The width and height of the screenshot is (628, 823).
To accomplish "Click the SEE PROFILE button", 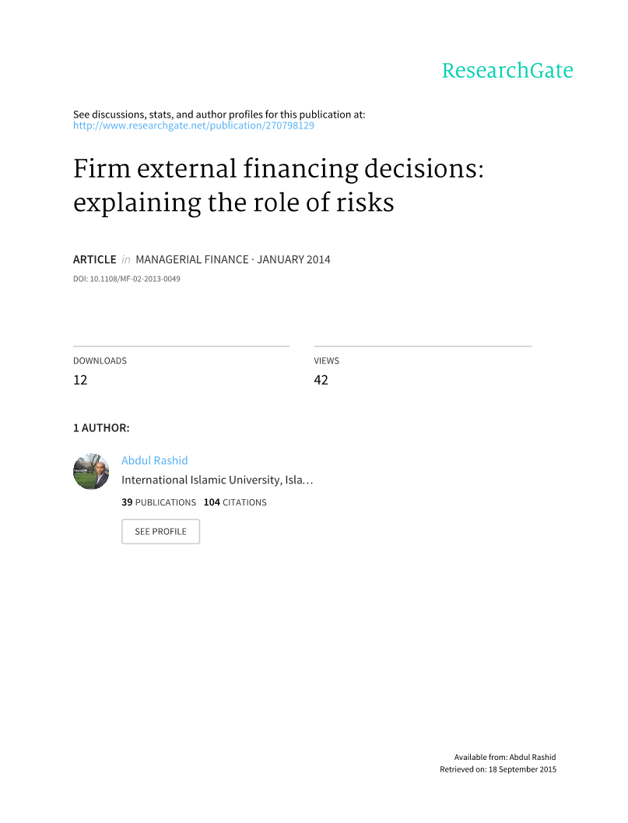I will tap(160, 532).
